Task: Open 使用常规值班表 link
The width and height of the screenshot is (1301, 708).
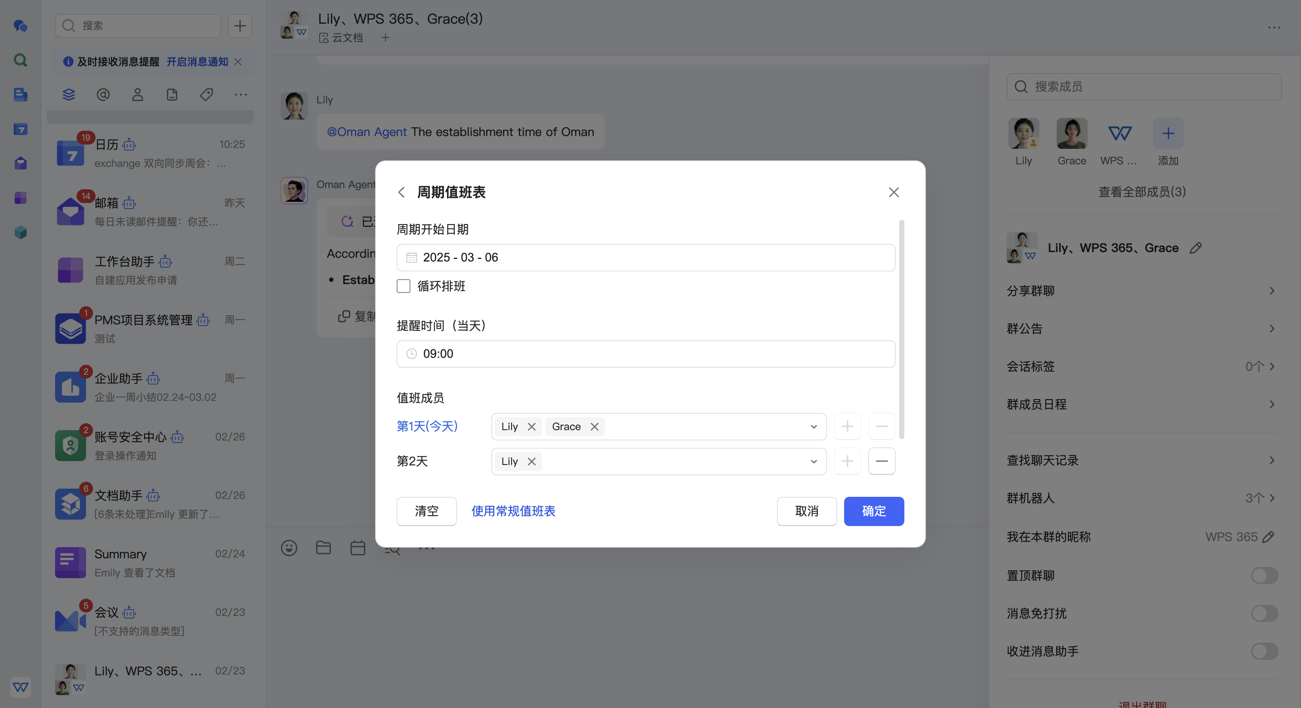Action: tap(513, 511)
